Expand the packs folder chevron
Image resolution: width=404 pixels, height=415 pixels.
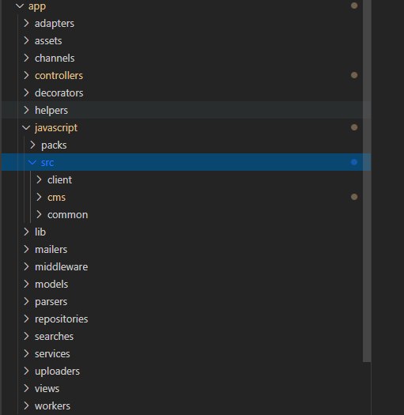tap(32, 145)
